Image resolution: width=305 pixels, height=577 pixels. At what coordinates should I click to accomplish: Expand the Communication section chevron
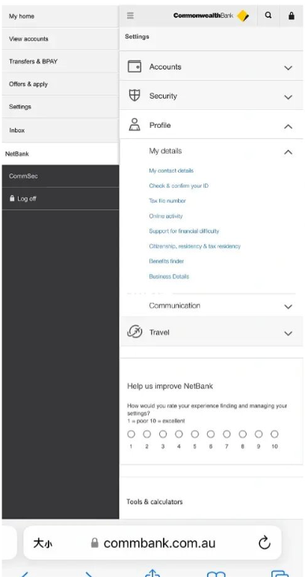coord(288,307)
